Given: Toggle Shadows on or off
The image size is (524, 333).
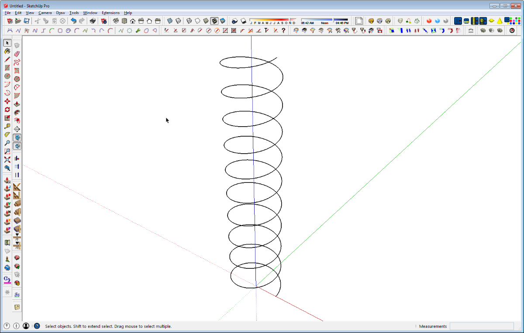Looking at the screenshot, I should pyautogui.click(x=235, y=21).
